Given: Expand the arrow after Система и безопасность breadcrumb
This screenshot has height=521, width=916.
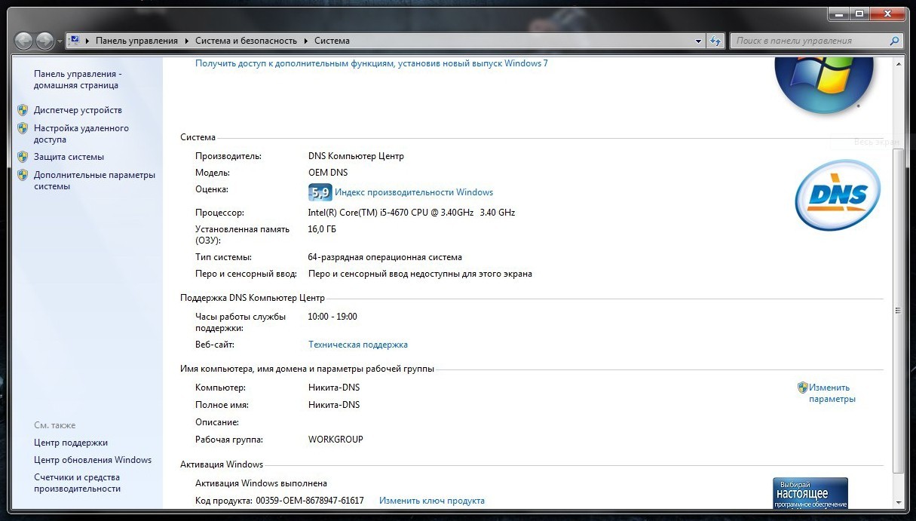Looking at the screenshot, I should click(x=306, y=41).
